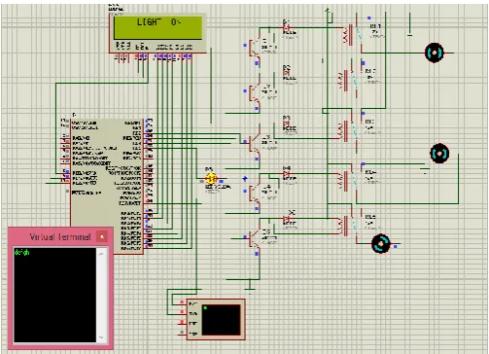Click diode D1 near the top relay
This screenshot has height=354, width=489.
click(x=287, y=28)
